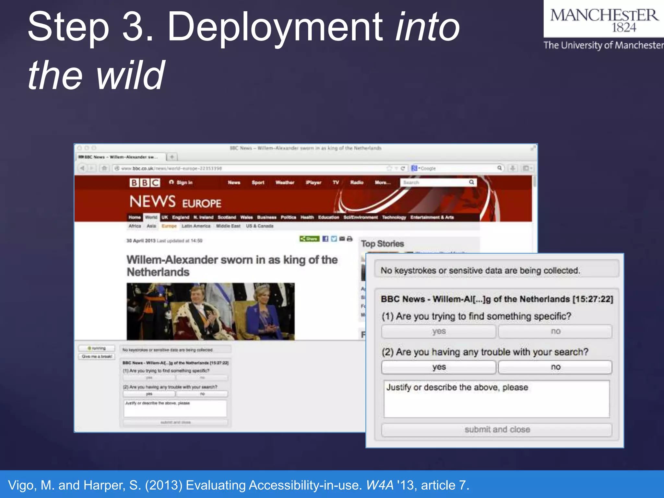Select Entertainment & Arts in news navigation
Screen dimensions: 664x498
[432, 217]
